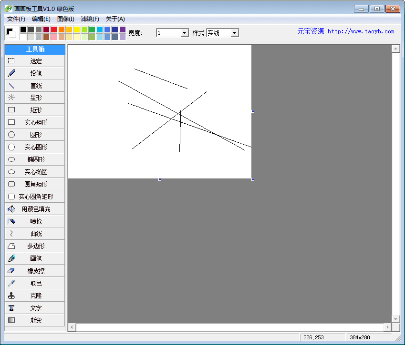Pick the red color swatch

pos(54,30)
